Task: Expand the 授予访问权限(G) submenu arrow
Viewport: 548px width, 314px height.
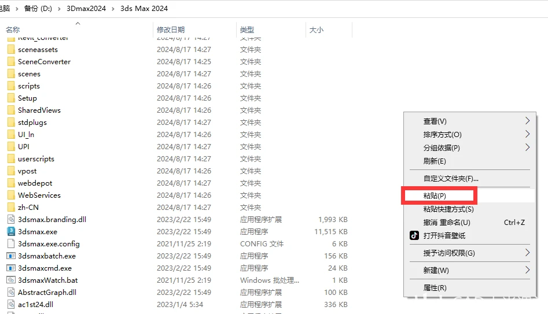Action: coord(527,253)
